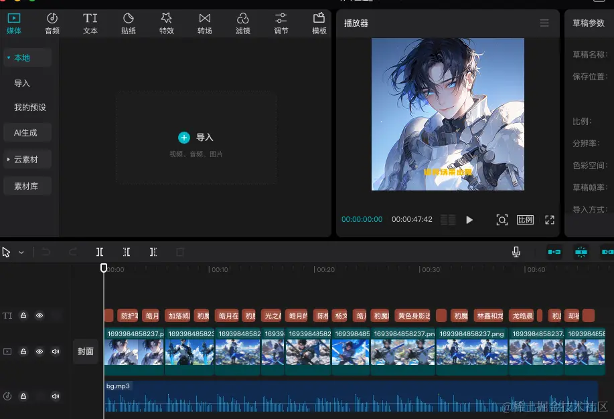Click the text track TI icon
The width and height of the screenshot is (614, 419).
click(x=7, y=315)
